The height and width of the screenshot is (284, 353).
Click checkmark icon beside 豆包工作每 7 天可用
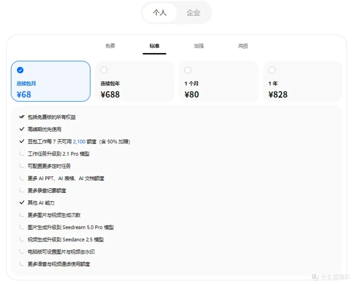22,141
